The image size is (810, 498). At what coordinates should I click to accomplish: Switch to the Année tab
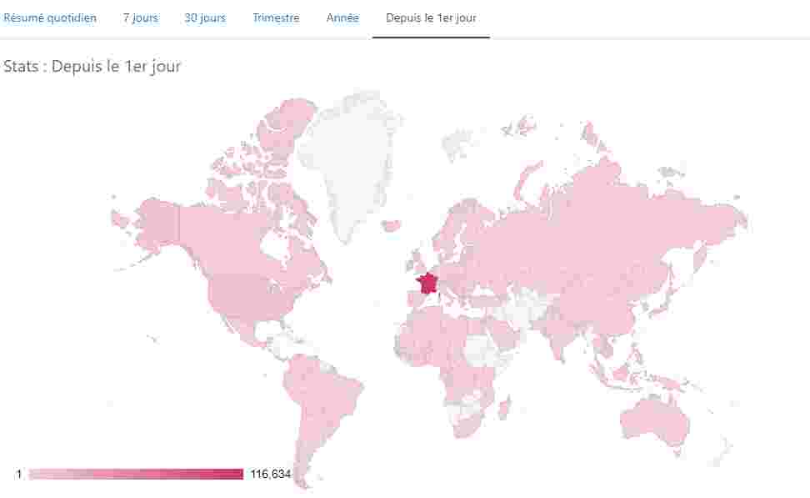click(x=342, y=18)
